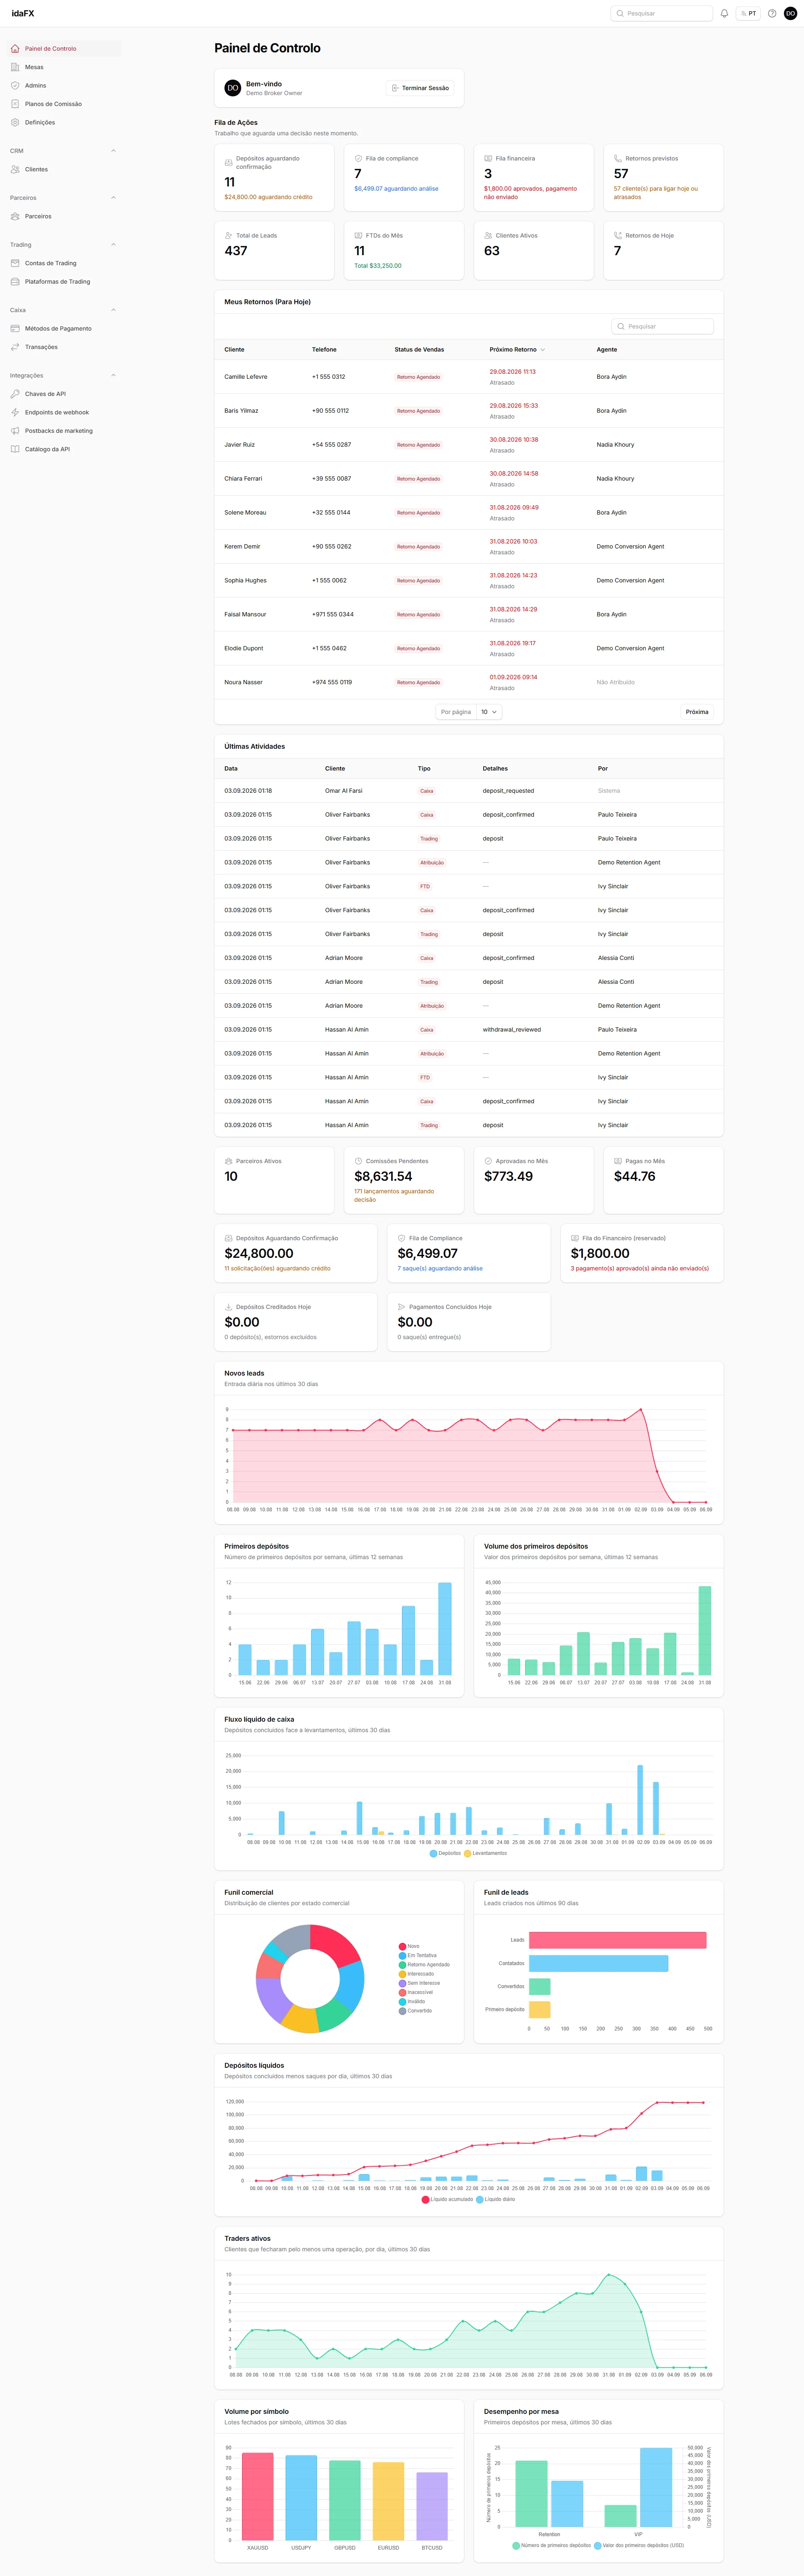Click the Transações arrows icon in sidebar
The image size is (804, 2576).
coord(15,347)
